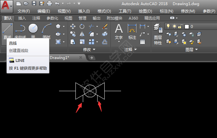217x138 pixels.
Task: Open Customize Quick Access Toolbar dropdown
Action: point(79,3)
